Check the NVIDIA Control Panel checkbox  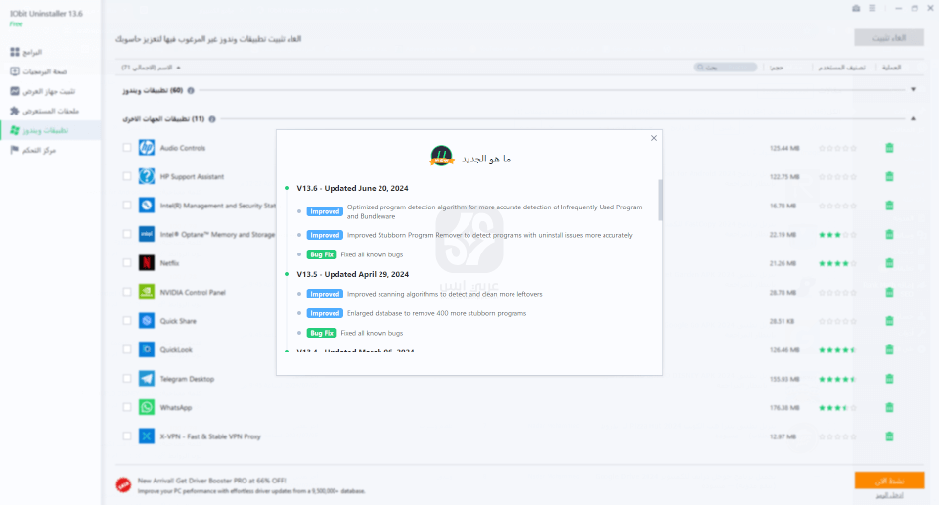(x=127, y=292)
